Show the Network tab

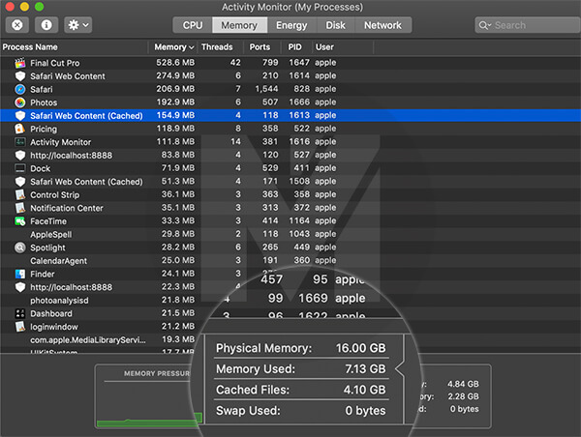tap(382, 25)
